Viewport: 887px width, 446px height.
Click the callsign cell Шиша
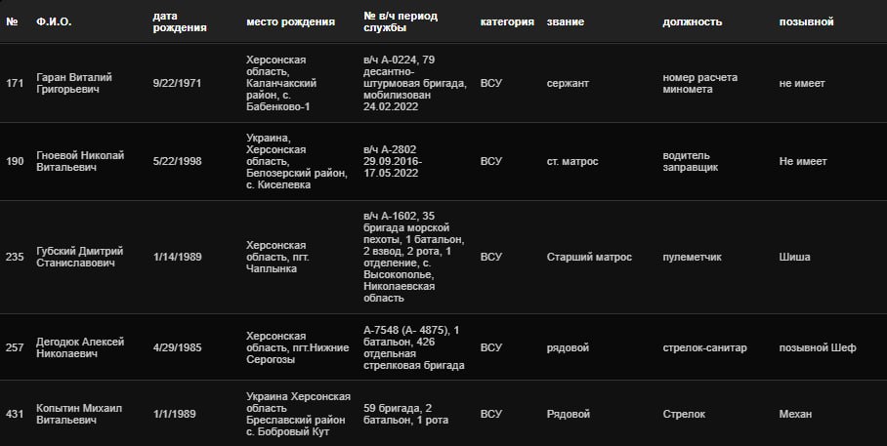tap(794, 257)
